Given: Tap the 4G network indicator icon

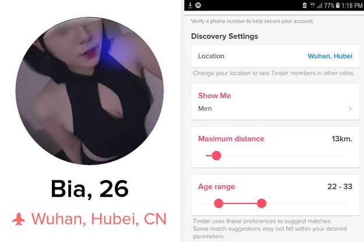Looking at the screenshot, I should coord(313,5).
